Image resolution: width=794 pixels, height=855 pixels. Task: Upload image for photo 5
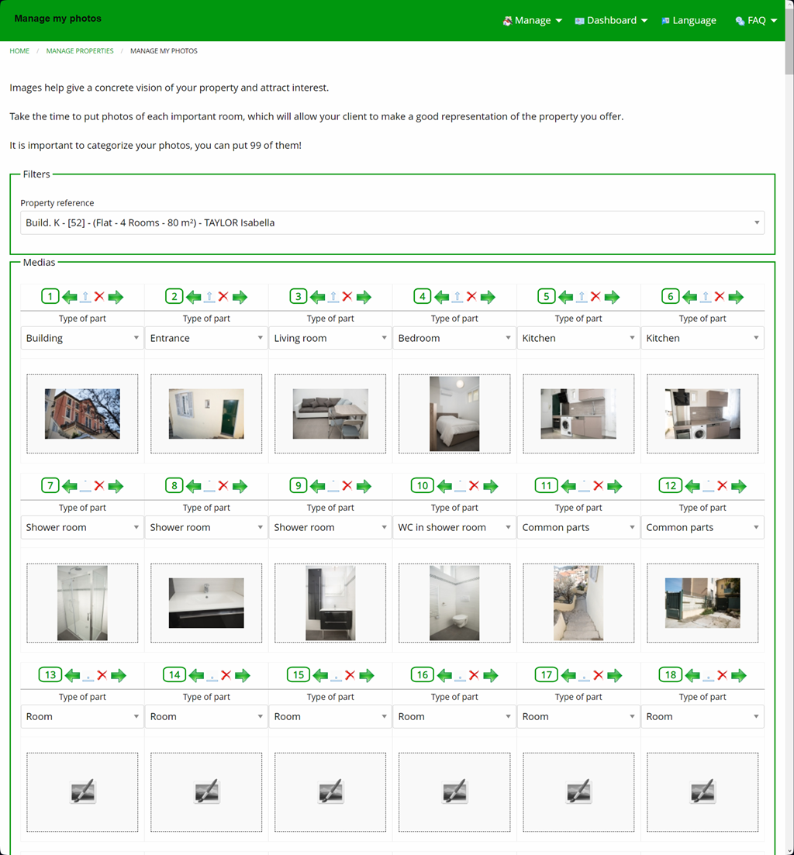tap(582, 297)
